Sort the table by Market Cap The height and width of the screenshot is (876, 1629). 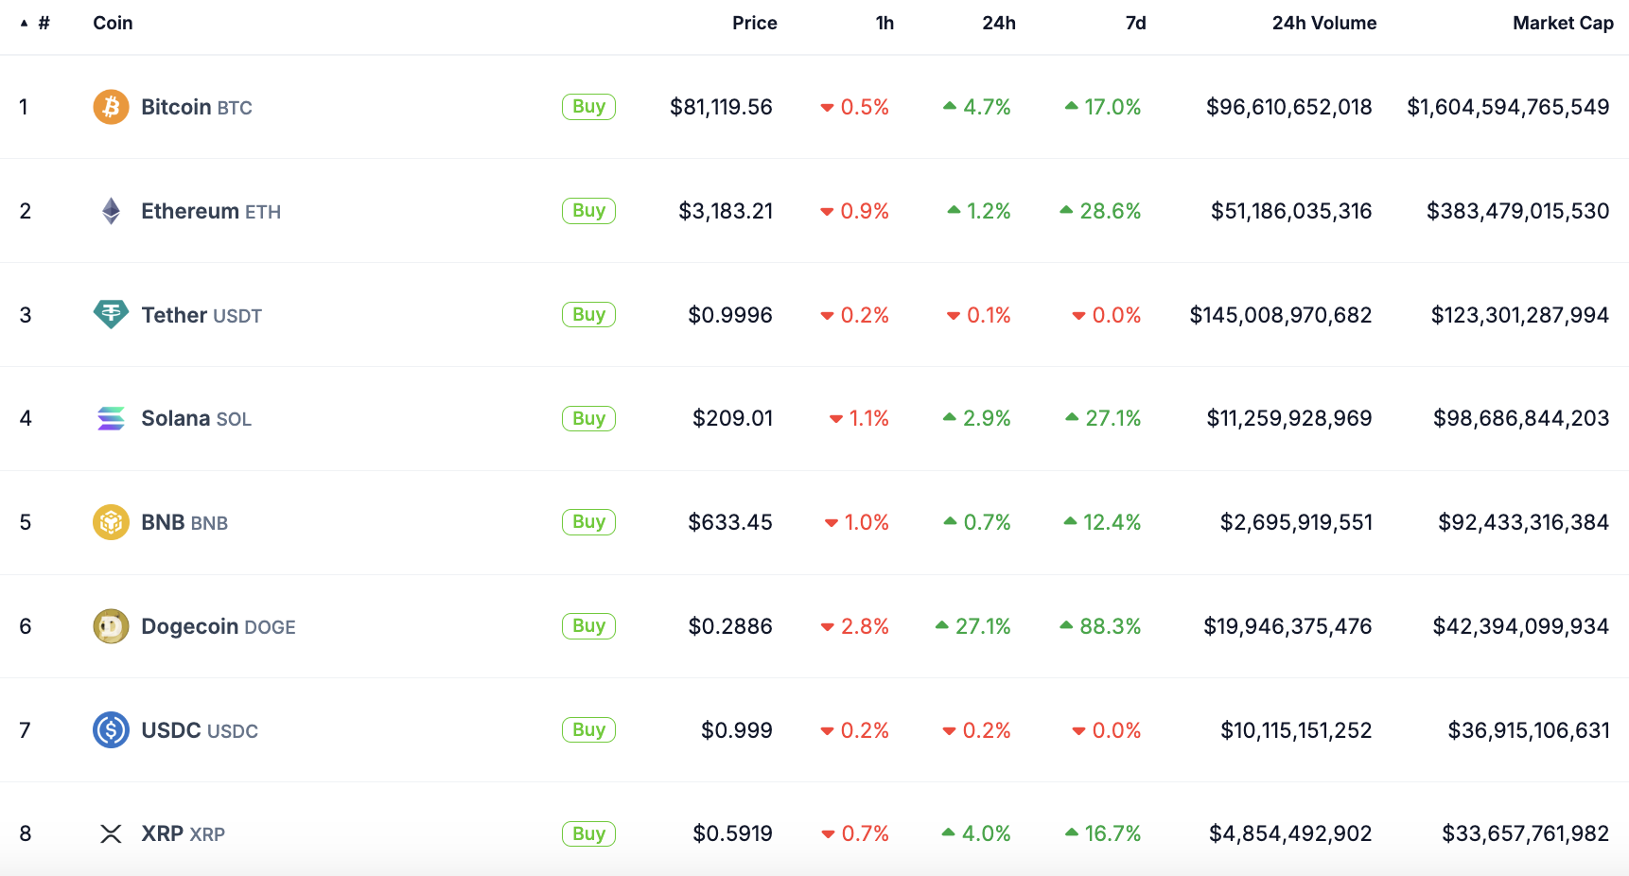coord(1562,23)
